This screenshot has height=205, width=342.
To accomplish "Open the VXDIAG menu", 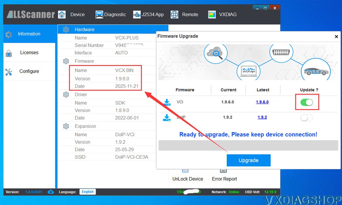I will (228, 15).
